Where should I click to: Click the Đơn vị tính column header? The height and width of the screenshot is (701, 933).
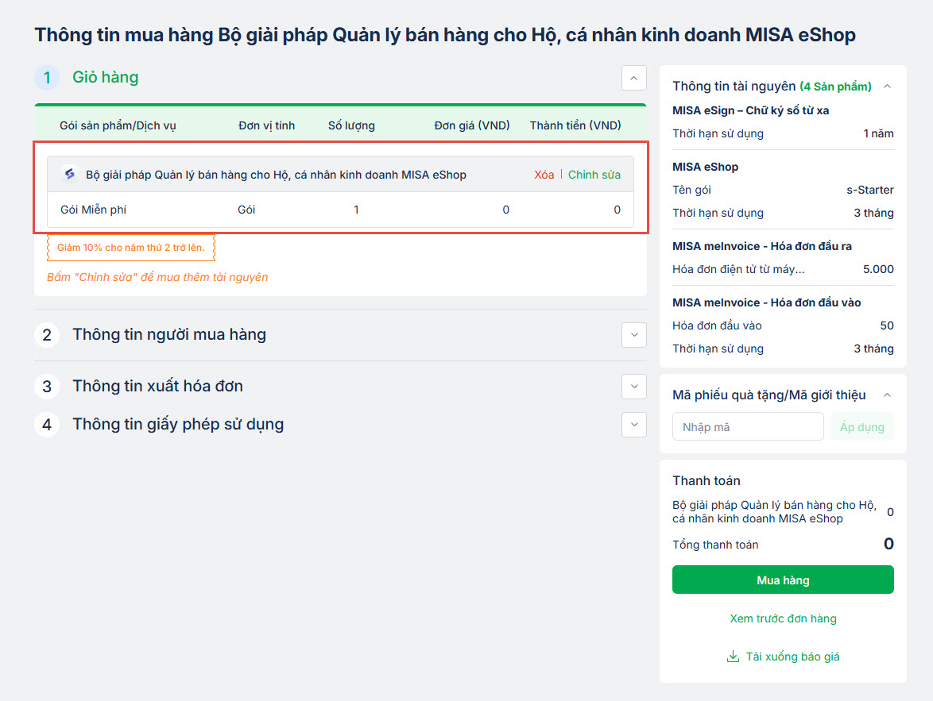266,125
